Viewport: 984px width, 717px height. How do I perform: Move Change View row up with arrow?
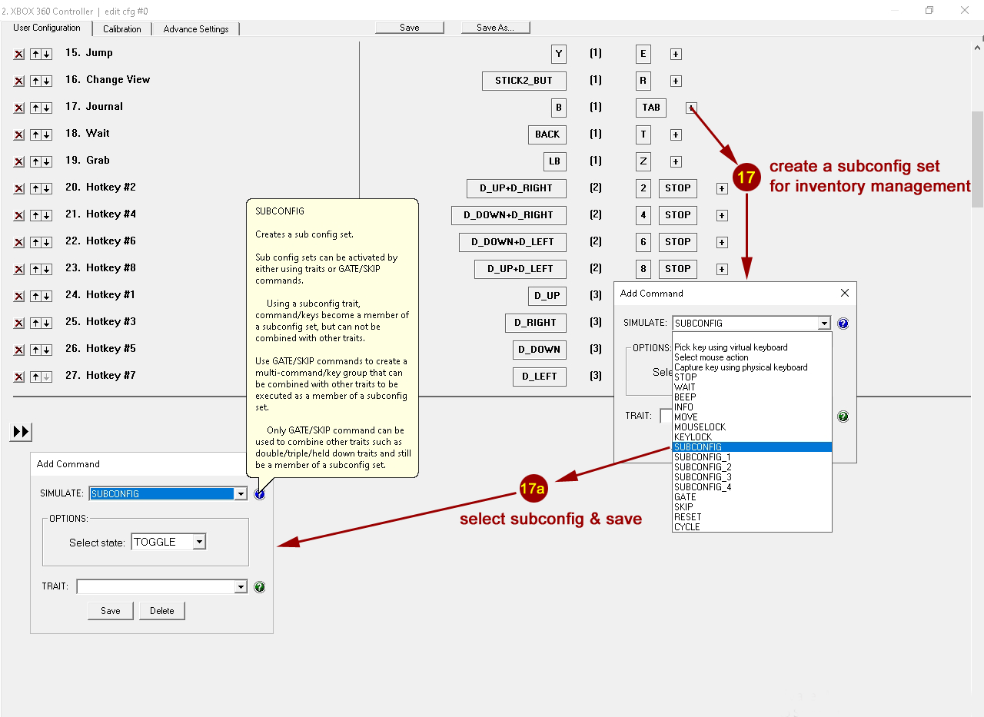point(35,81)
